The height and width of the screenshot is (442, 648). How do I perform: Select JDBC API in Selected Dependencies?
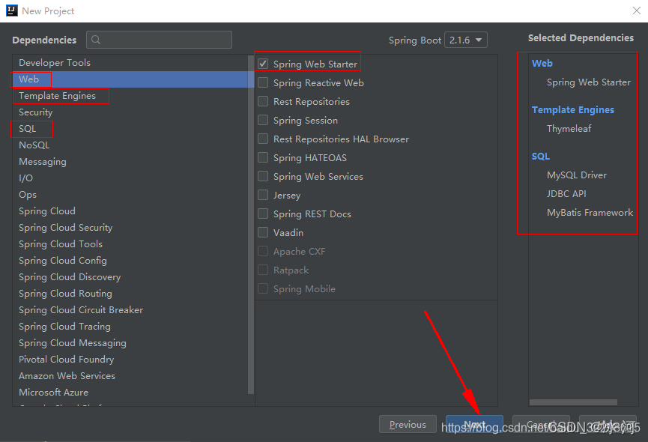point(566,194)
